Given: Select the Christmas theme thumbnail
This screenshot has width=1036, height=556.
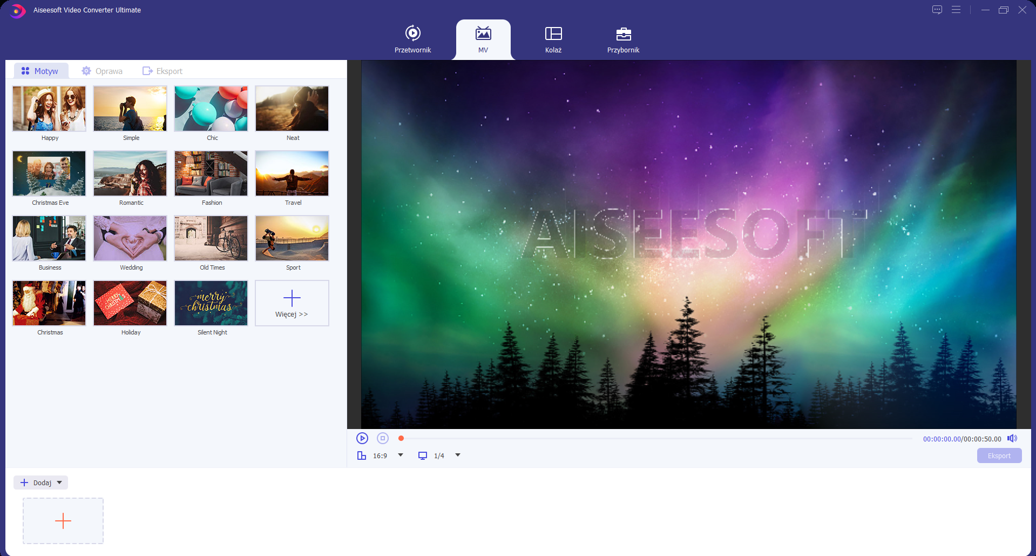Looking at the screenshot, I should [49, 303].
